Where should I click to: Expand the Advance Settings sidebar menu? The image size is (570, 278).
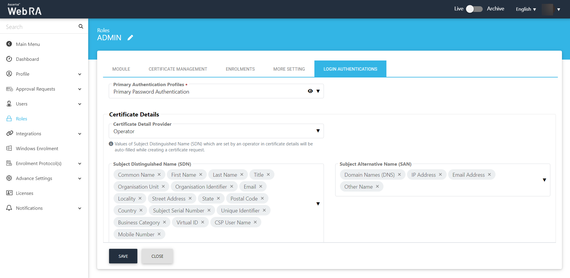80,178
